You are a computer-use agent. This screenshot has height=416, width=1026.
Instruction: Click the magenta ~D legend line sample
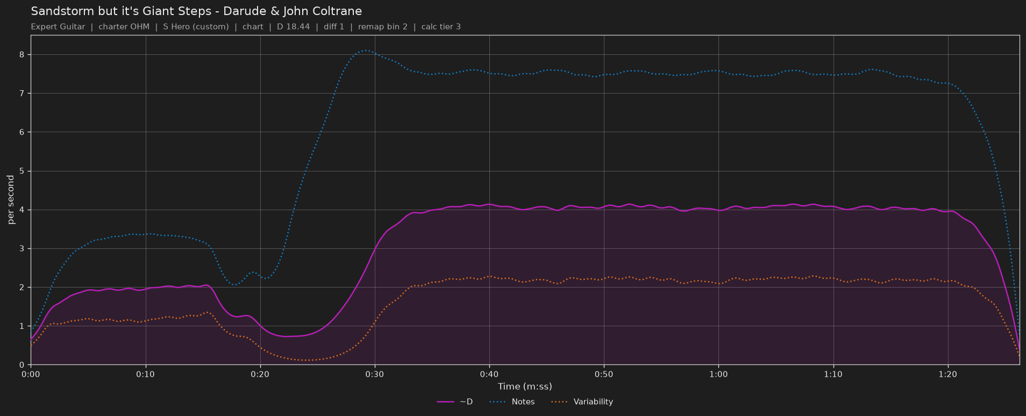[445, 402]
